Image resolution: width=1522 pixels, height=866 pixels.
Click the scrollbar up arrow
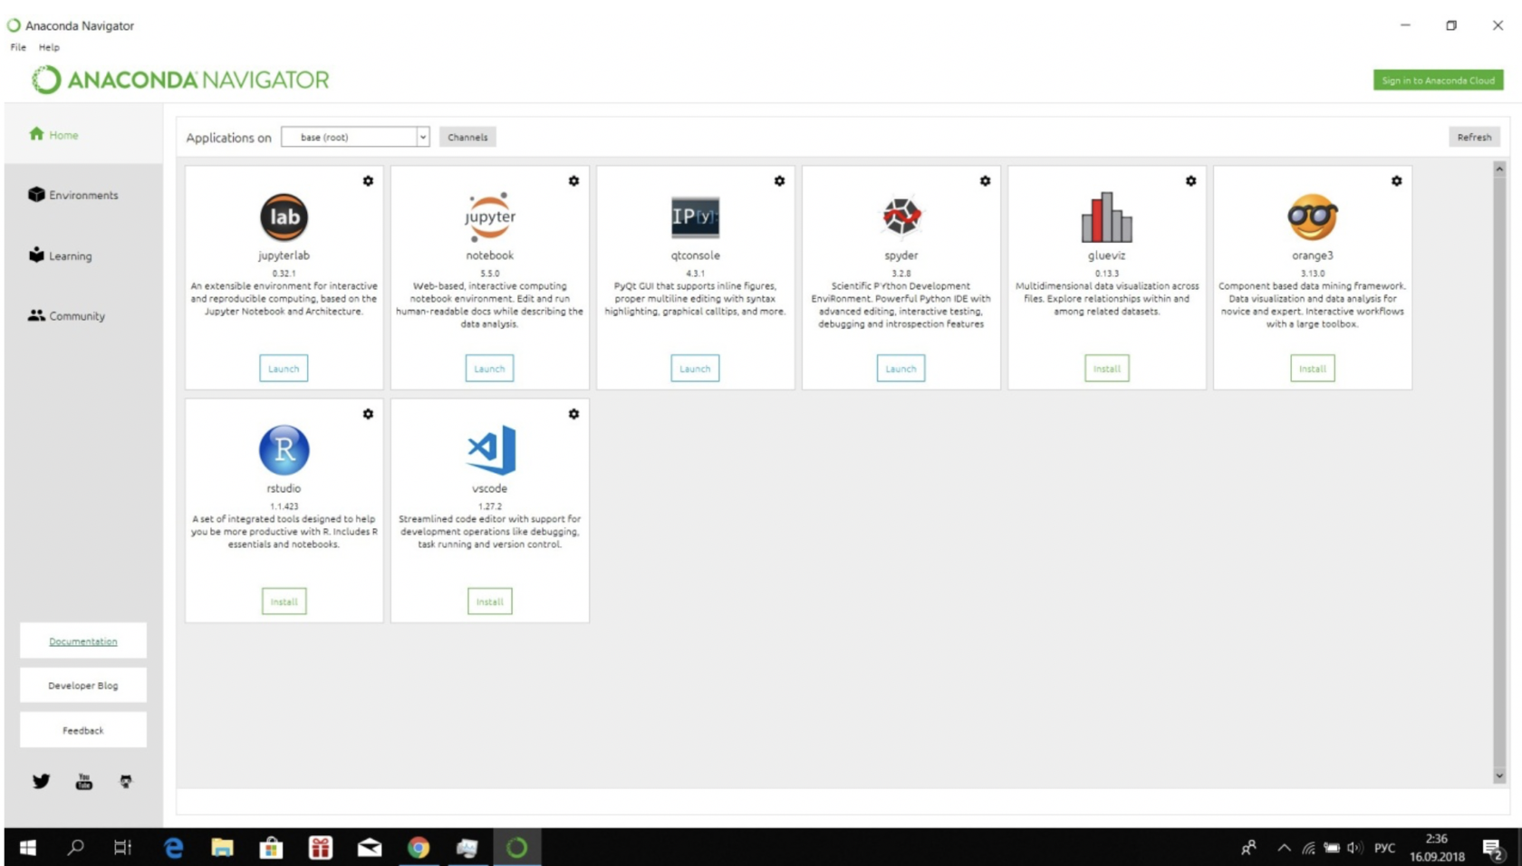(x=1499, y=168)
